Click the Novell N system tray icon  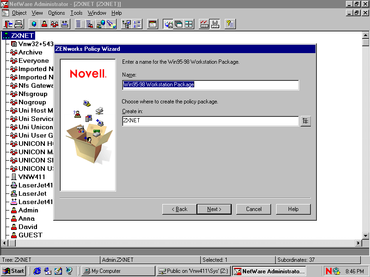click(x=328, y=271)
